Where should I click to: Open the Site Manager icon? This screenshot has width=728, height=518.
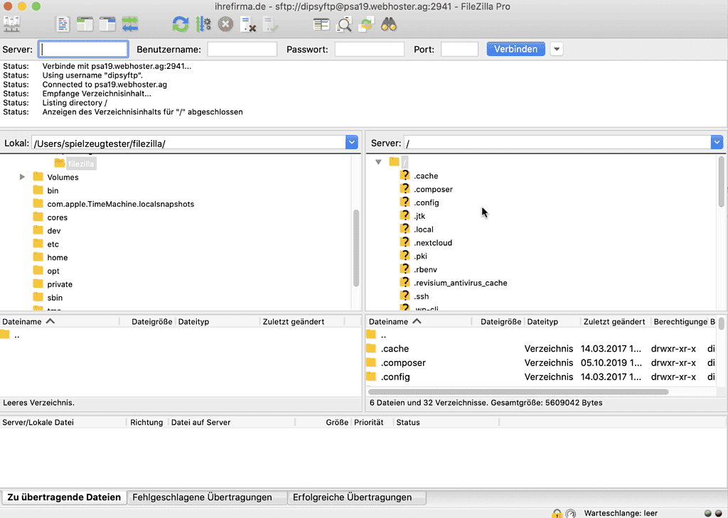click(x=11, y=24)
